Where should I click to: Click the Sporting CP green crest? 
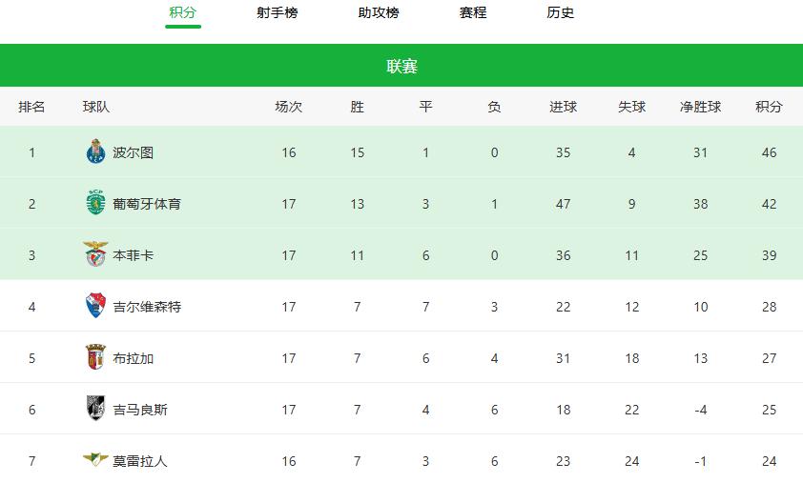click(x=95, y=203)
